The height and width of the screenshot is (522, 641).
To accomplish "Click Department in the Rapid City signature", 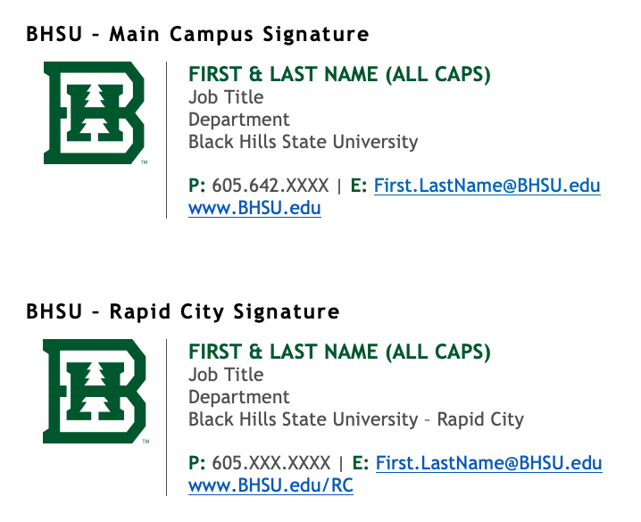I will point(238,397).
